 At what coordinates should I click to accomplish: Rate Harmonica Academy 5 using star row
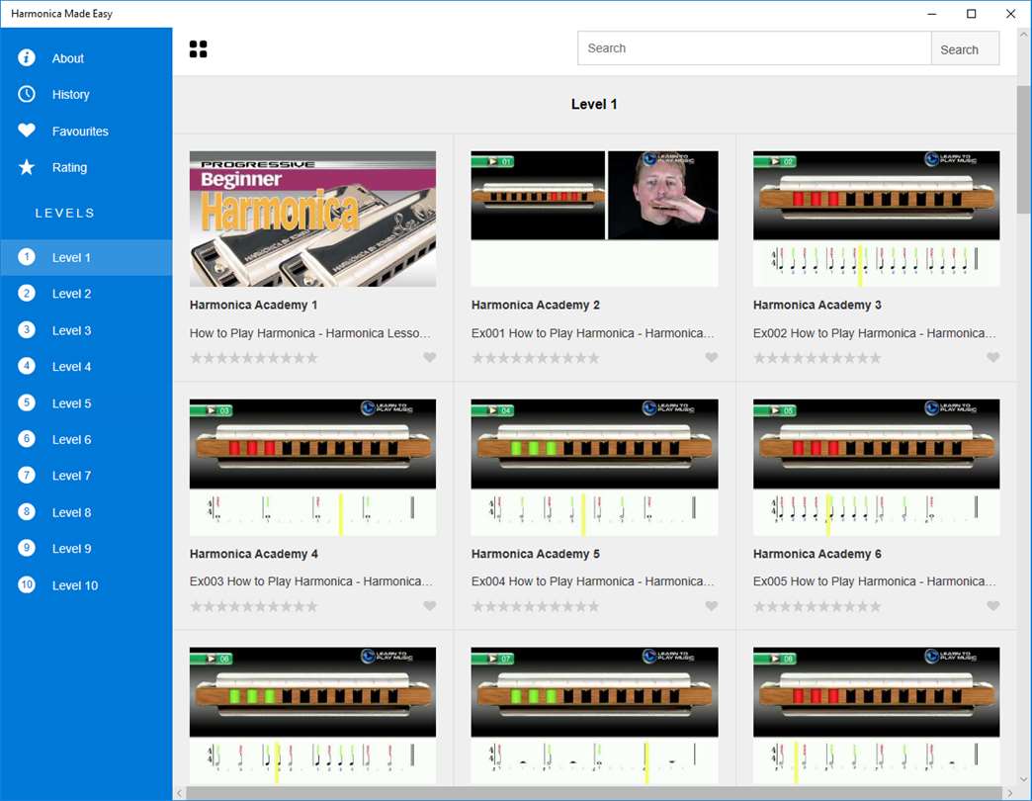[535, 606]
